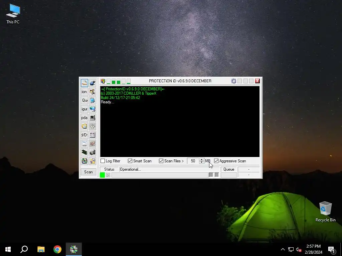
Task: Disable the Aggressive Scan checkbox
Action: click(216, 161)
